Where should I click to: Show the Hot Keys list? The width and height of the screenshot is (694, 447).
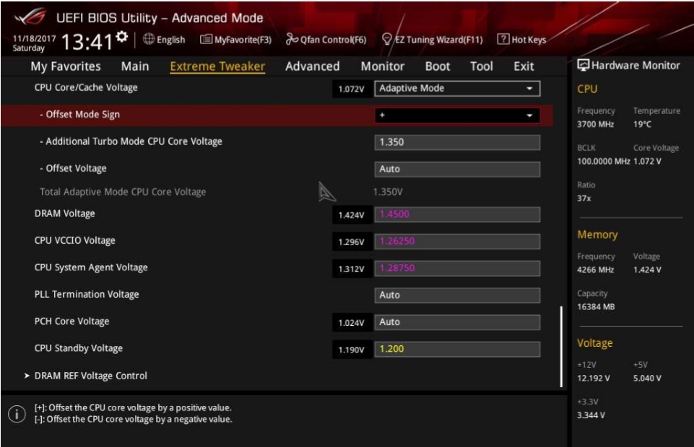(522, 40)
